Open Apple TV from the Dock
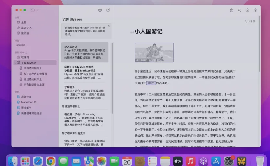270x166 pixels. tap(178, 161)
